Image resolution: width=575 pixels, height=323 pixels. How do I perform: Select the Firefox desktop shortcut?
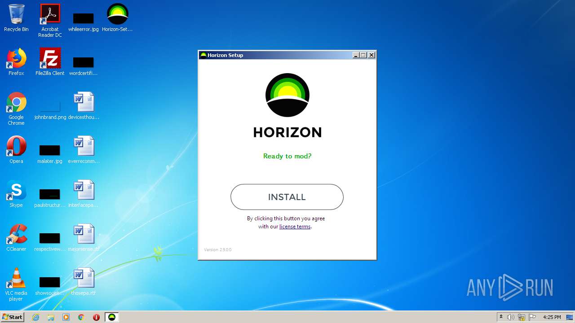pos(16,62)
